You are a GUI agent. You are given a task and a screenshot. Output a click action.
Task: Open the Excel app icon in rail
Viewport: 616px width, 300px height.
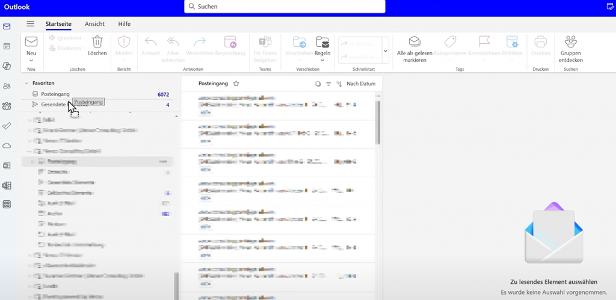pos(7,185)
